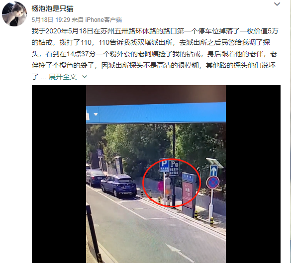291x263 pixels.
Task: Click the blue straight-ahead arrow sign
Action: [x=213, y=171]
